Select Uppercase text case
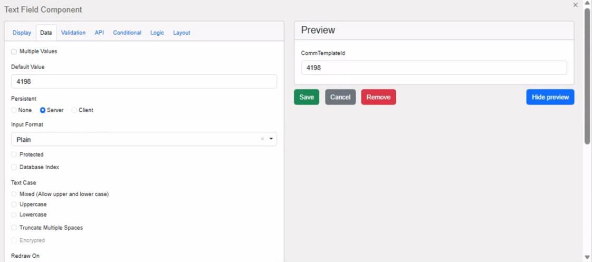 (14, 205)
